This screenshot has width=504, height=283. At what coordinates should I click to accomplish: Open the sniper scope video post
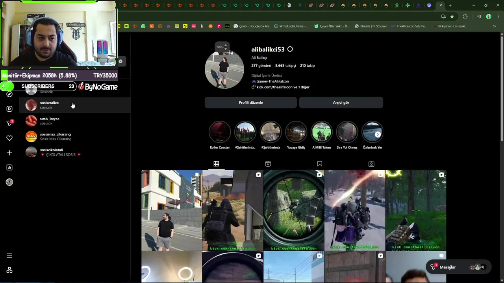pyautogui.click(x=294, y=210)
